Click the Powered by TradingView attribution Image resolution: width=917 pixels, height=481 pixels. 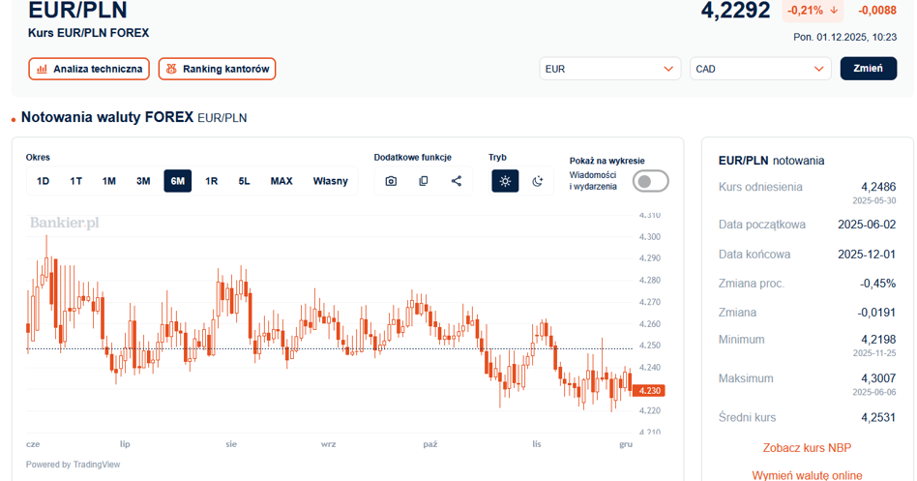pyautogui.click(x=74, y=465)
